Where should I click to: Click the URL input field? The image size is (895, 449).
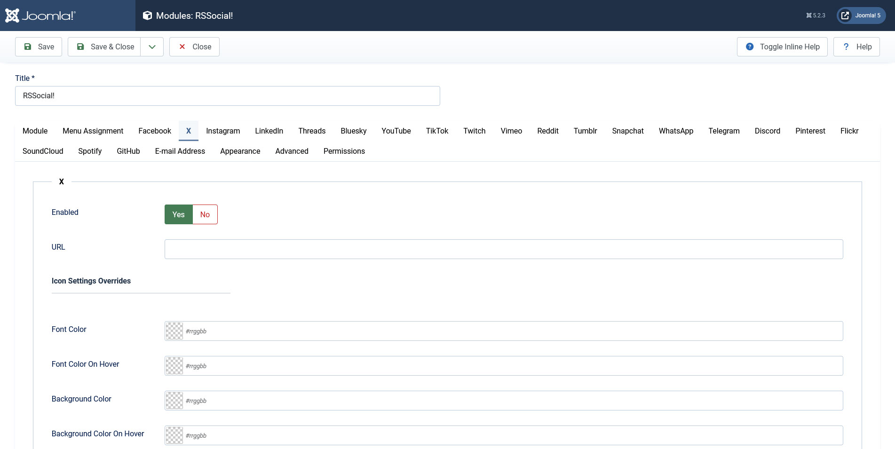[504, 249]
